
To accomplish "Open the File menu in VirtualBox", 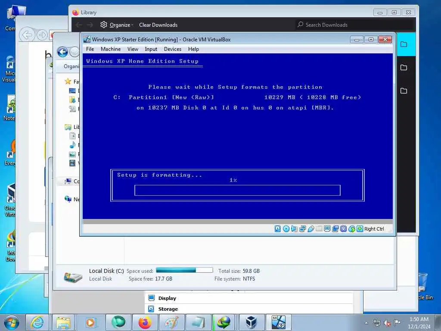I will click(x=90, y=49).
